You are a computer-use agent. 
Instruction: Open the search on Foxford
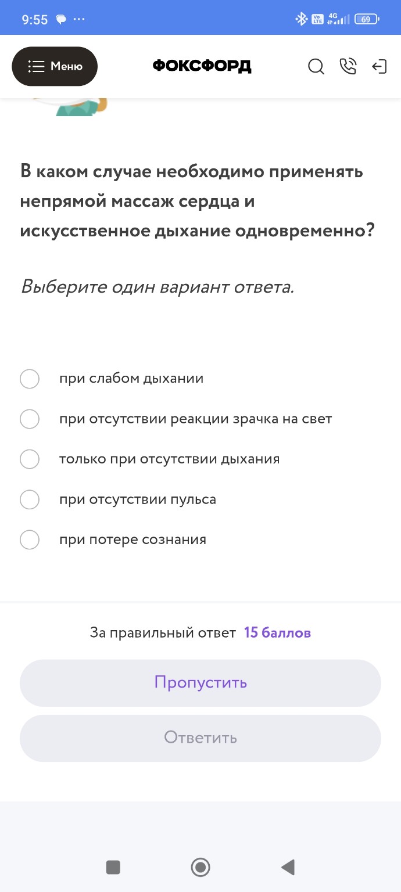click(316, 66)
